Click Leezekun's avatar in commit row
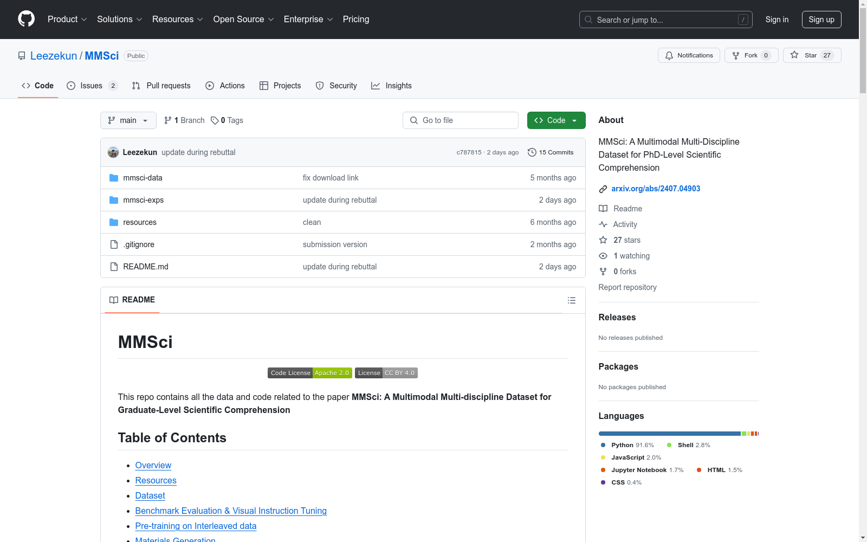Screen dimensions: 867x542 coord(113,152)
